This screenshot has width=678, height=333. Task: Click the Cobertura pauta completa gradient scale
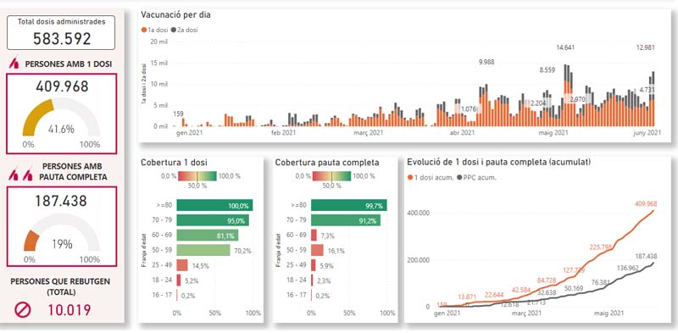coord(331,176)
